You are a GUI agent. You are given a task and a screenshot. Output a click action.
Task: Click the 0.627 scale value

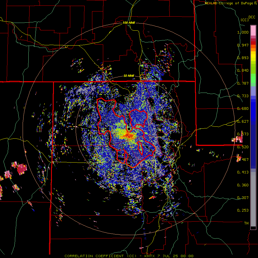coord(243,122)
